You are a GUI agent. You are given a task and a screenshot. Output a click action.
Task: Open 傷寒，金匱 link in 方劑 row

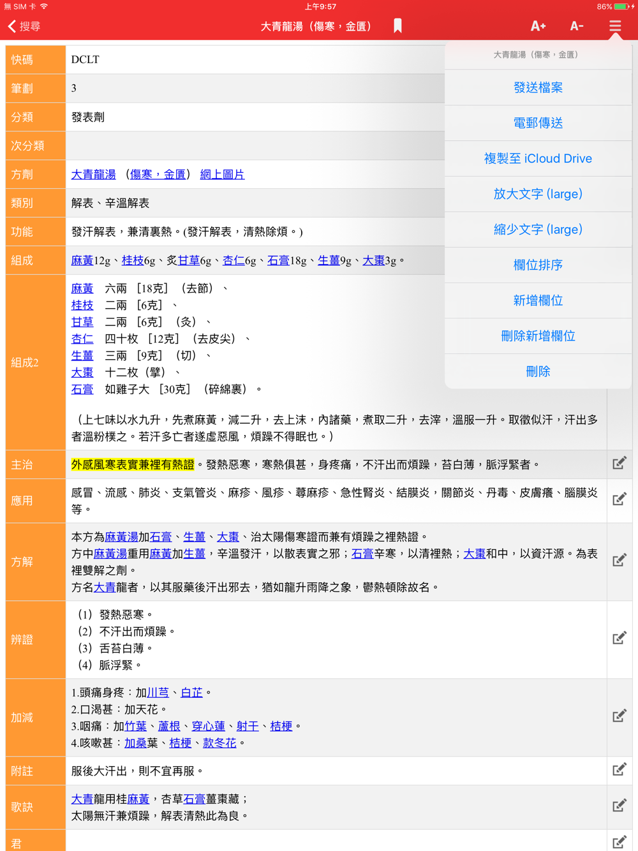tap(158, 174)
